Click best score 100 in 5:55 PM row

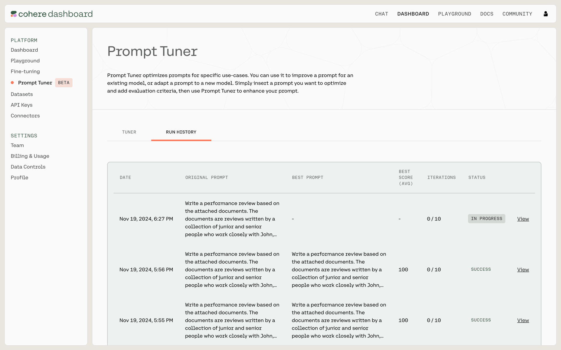click(403, 320)
